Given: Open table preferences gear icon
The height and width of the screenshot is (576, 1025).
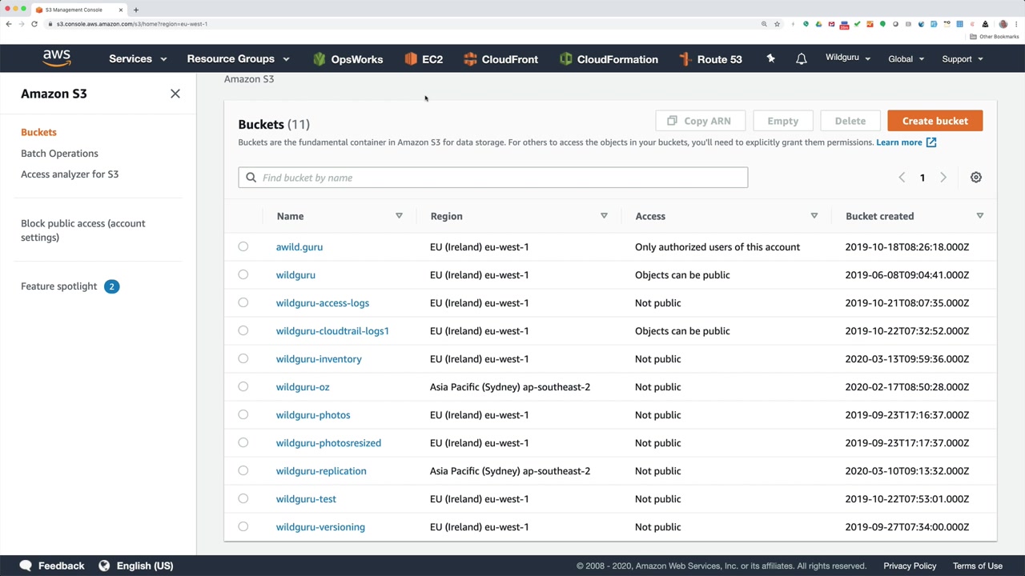Looking at the screenshot, I should pos(975,178).
